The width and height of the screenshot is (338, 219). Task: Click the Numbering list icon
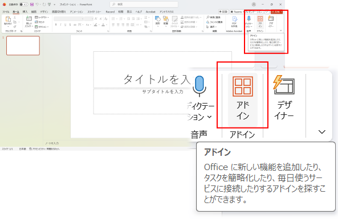[121, 19]
